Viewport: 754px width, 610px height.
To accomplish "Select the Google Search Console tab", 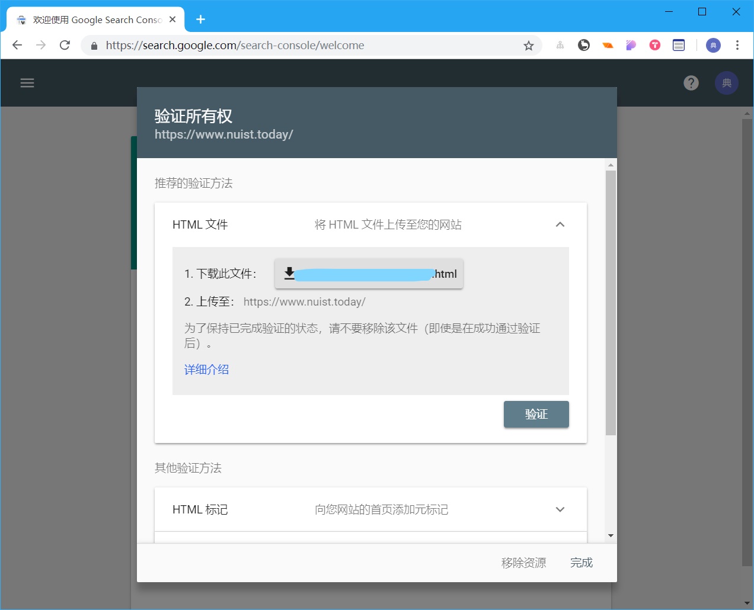I will pyautogui.click(x=95, y=20).
